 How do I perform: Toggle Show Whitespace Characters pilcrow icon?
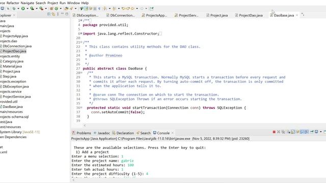[x=99, y=9]
